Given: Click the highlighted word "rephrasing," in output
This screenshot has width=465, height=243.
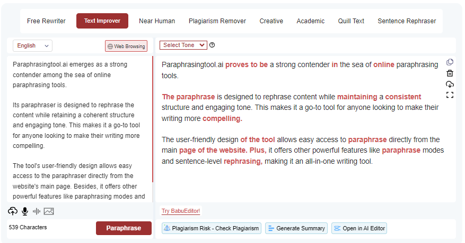Looking at the screenshot, I should pos(243,162).
